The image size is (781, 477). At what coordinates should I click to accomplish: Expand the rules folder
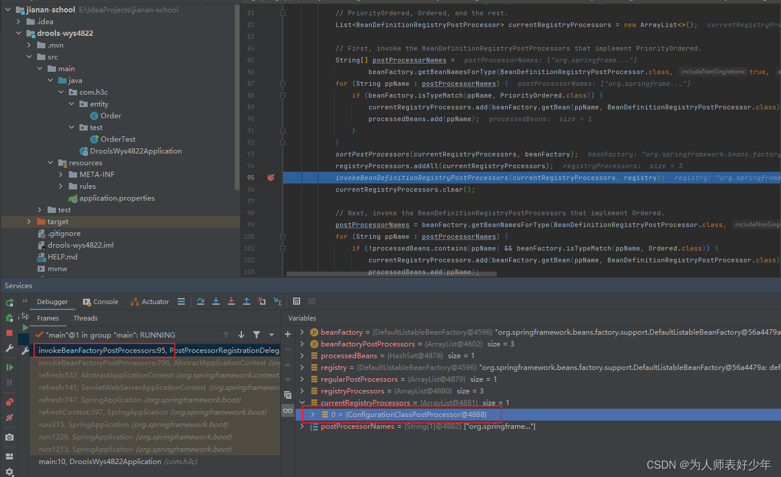click(x=61, y=186)
